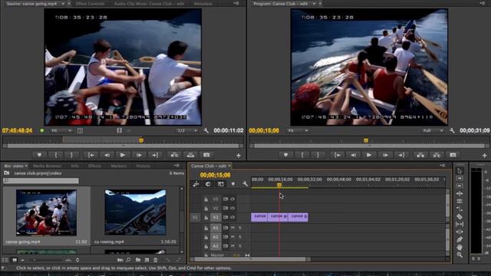Open the Source clip name dropdown
Viewport: 491px width, 276px height.
(x=63, y=4)
